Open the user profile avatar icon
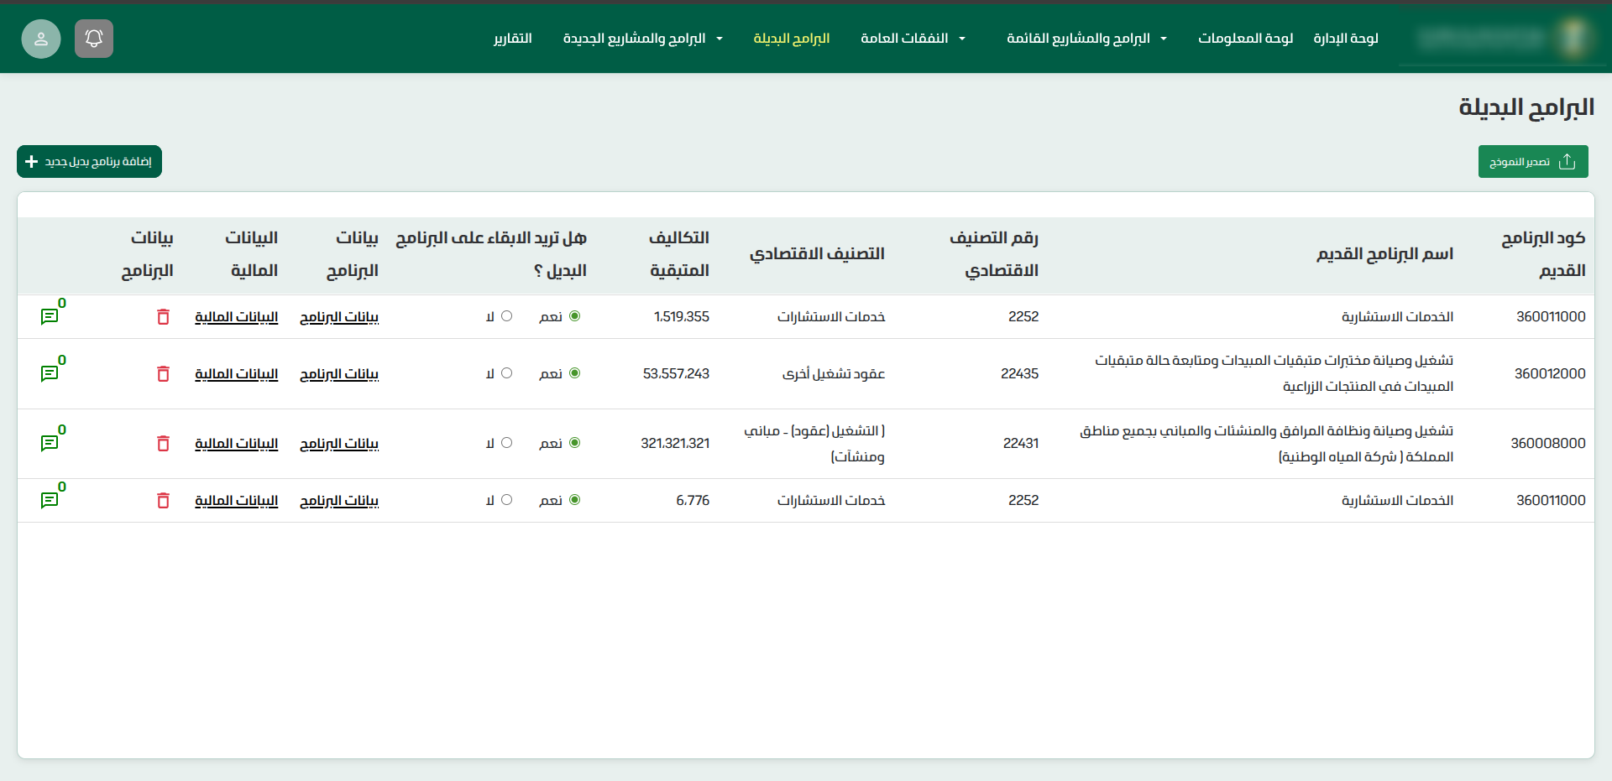Image resolution: width=1612 pixels, height=781 pixels. pyautogui.click(x=41, y=39)
